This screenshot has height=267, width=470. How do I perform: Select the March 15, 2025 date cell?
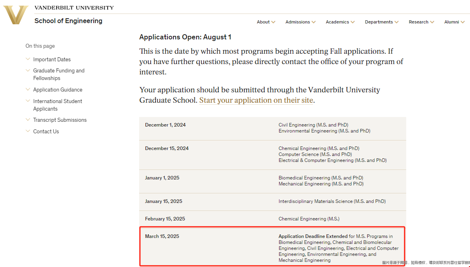(162, 236)
